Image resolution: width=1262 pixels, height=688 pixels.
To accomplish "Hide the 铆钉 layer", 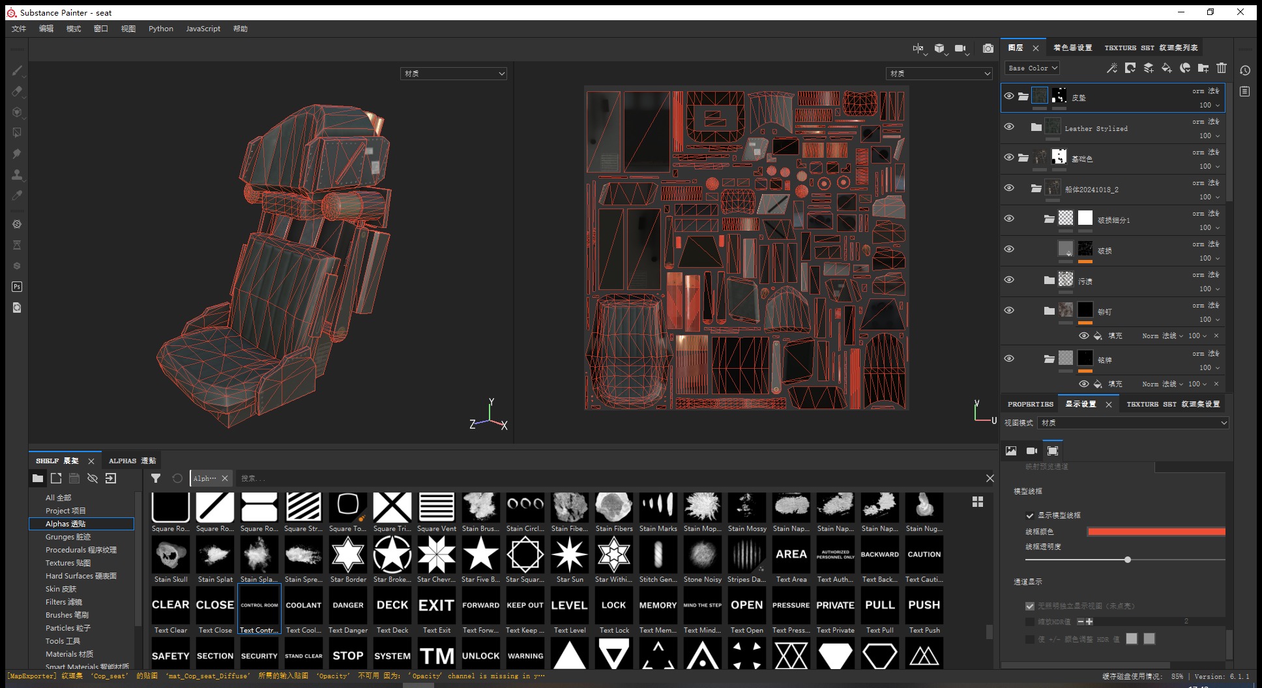I will (1009, 310).
